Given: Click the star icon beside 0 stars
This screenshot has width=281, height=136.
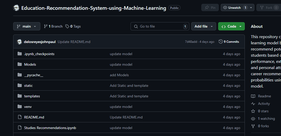Looking at the screenshot, I should click(253, 111).
